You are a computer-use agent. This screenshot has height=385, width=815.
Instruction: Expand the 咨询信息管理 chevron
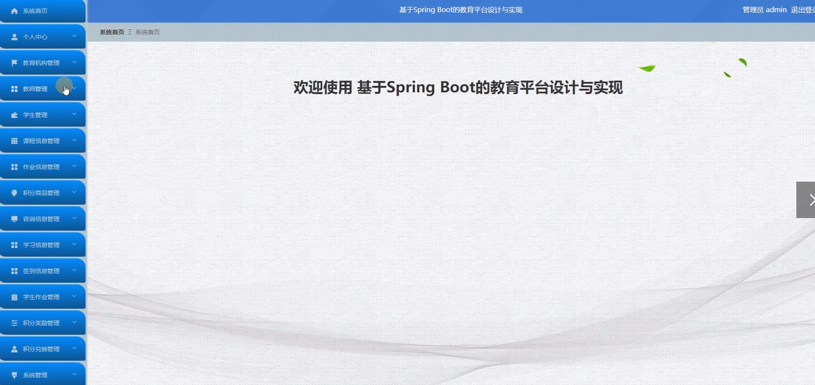tap(74, 218)
